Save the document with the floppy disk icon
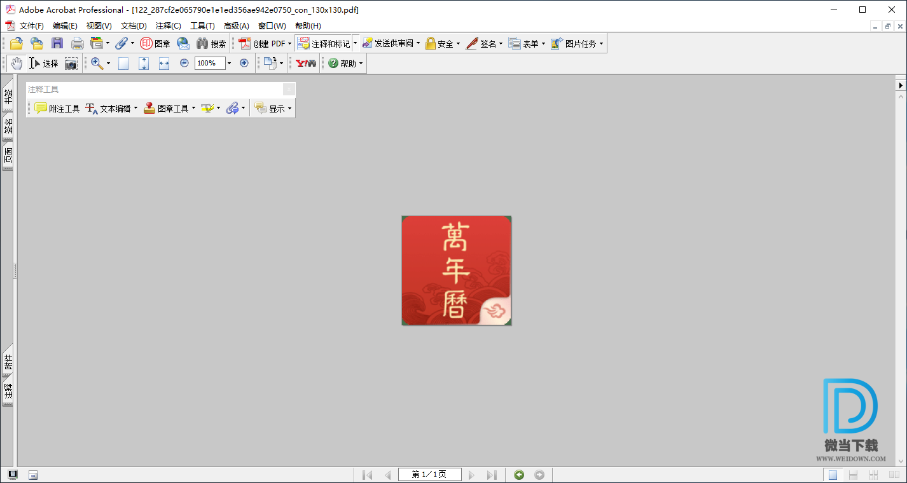The image size is (907, 483). tap(57, 43)
